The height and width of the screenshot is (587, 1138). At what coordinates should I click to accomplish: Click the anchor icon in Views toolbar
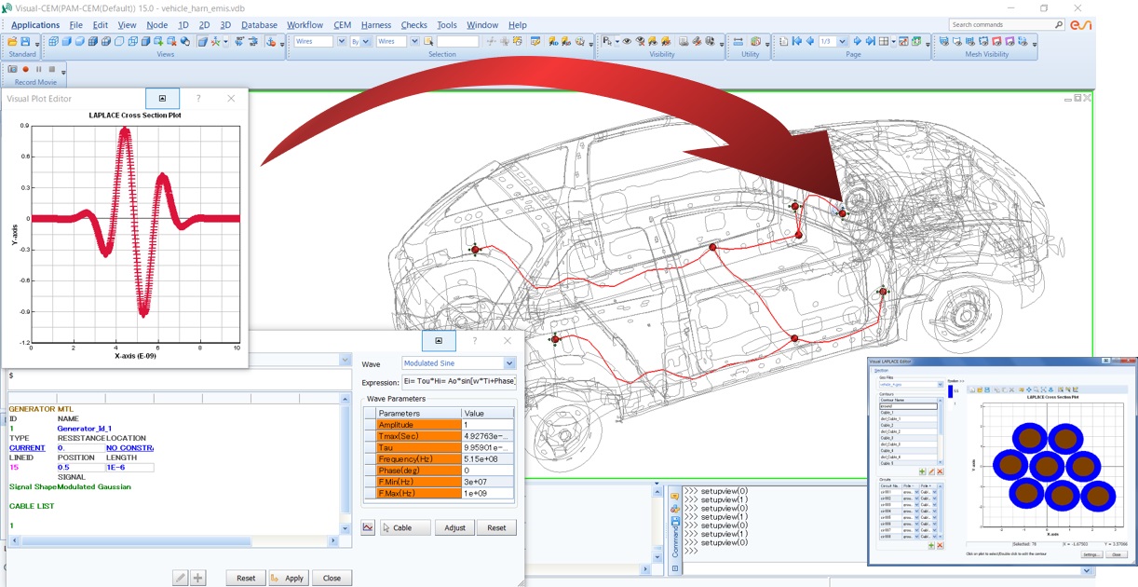[x=271, y=41]
